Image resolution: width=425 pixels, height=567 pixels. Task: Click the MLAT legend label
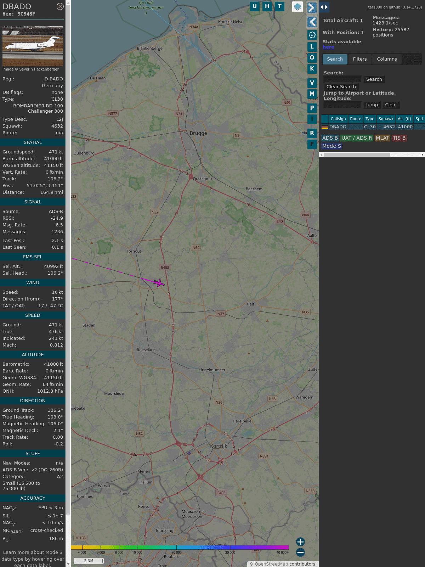pos(382,138)
